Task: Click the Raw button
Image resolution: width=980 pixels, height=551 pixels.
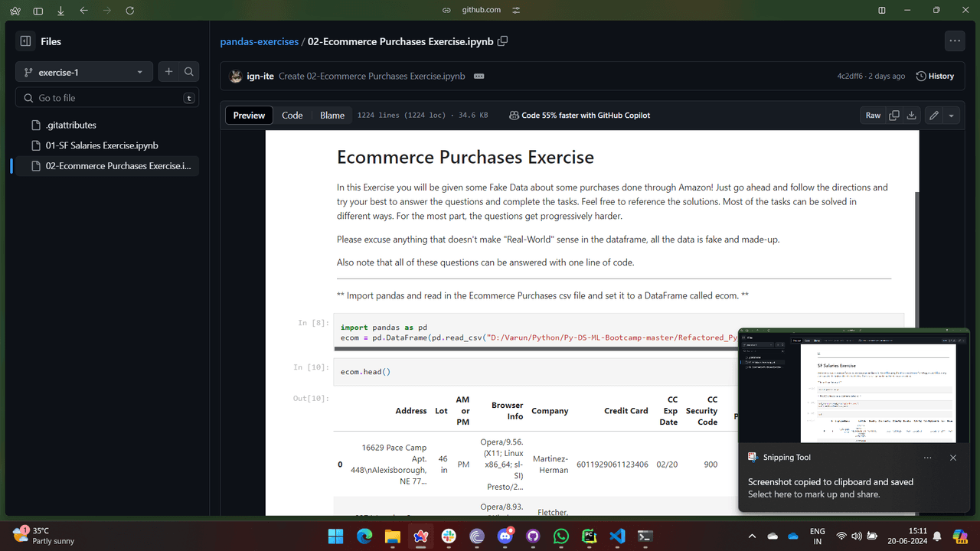Action: coord(873,116)
